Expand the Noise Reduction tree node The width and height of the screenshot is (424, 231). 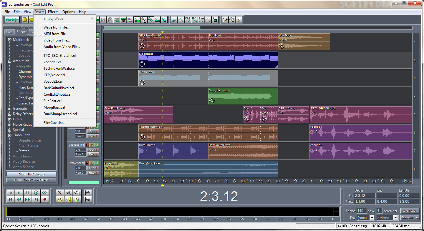[x=10, y=124]
